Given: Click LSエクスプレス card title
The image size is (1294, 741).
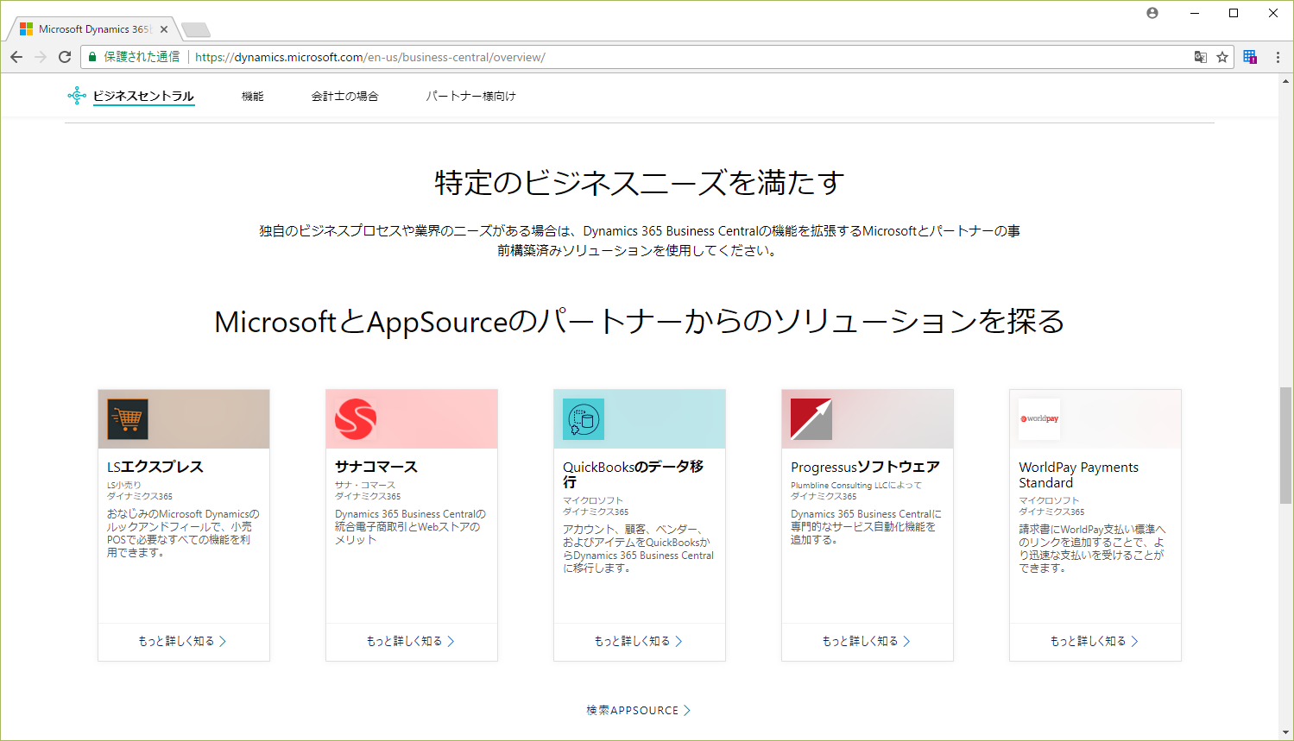Looking at the screenshot, I should point(155,467).
